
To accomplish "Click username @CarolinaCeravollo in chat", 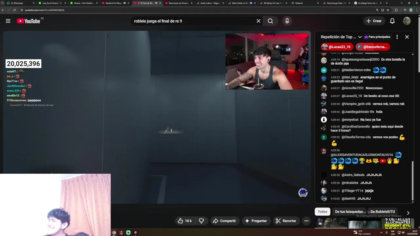I will pos(356,127).
